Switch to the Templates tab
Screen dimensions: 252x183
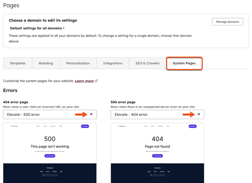[18, 63]
